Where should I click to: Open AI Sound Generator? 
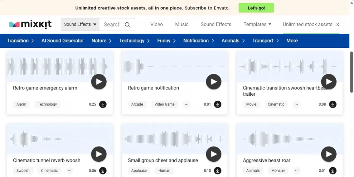63,41
